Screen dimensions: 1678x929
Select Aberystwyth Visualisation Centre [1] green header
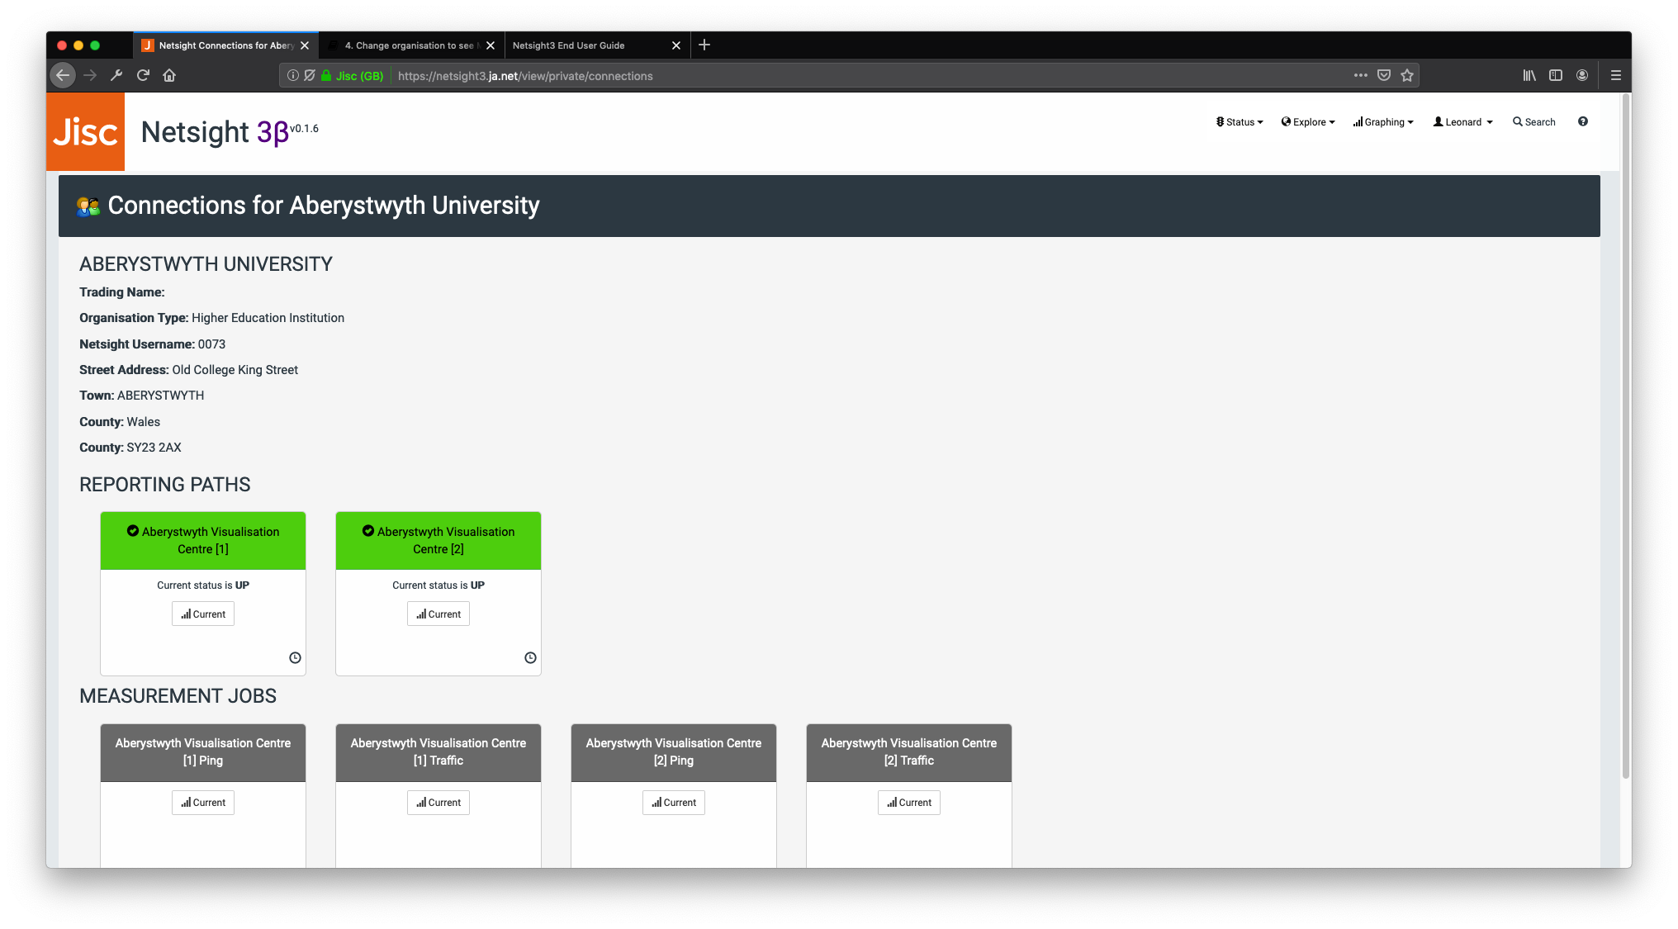coord(203,541)
